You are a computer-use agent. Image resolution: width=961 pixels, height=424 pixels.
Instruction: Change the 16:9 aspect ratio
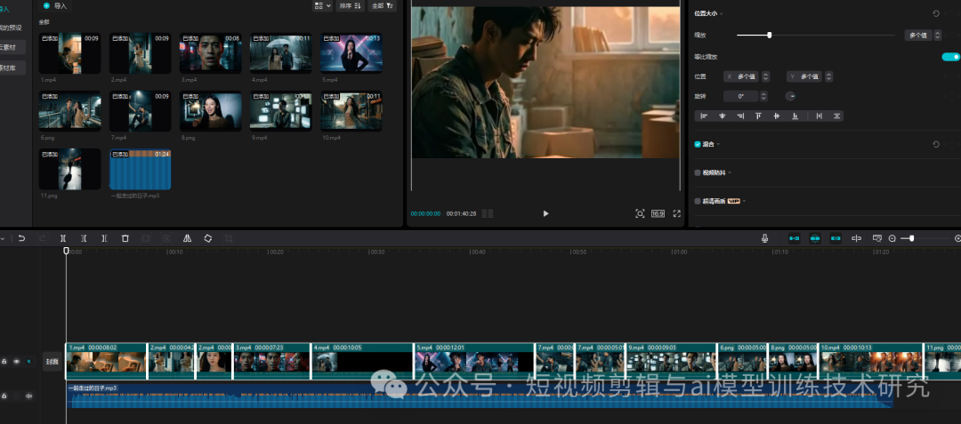pos(658,213)
